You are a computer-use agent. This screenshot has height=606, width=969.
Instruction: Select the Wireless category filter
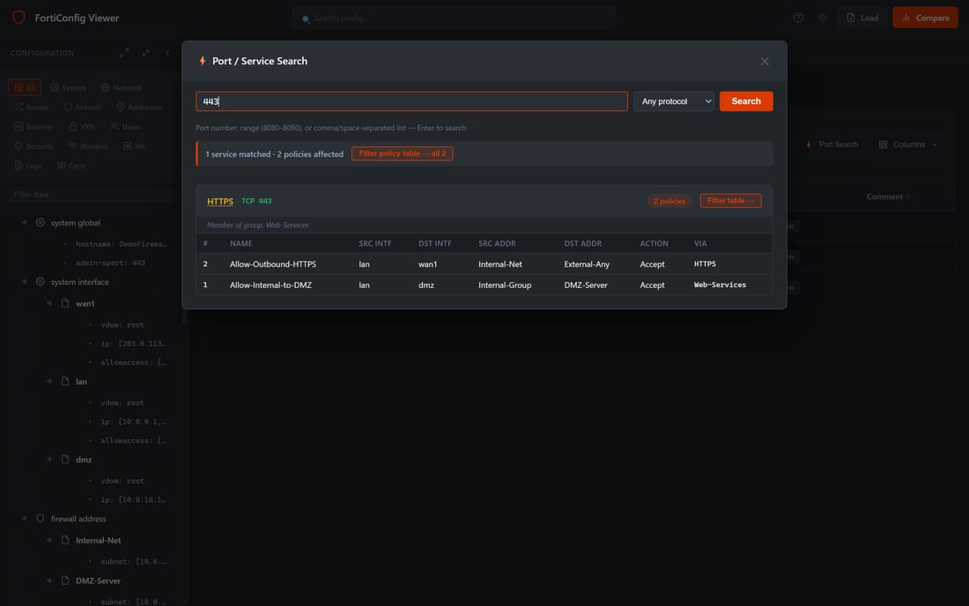(x=88, y=146)
